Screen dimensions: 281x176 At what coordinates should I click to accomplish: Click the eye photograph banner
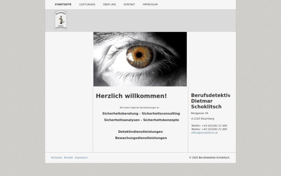point(140,59)
